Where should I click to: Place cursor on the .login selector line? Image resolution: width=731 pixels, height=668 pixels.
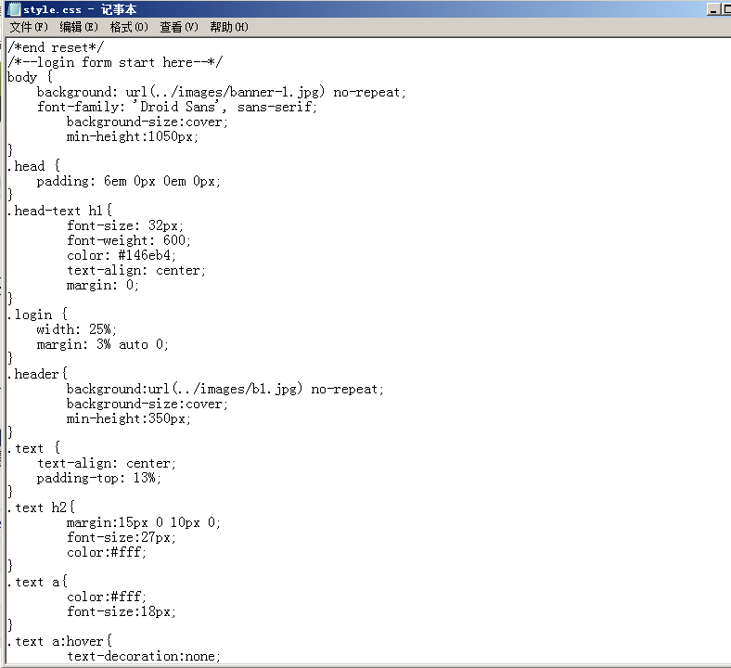pos(37,315)
